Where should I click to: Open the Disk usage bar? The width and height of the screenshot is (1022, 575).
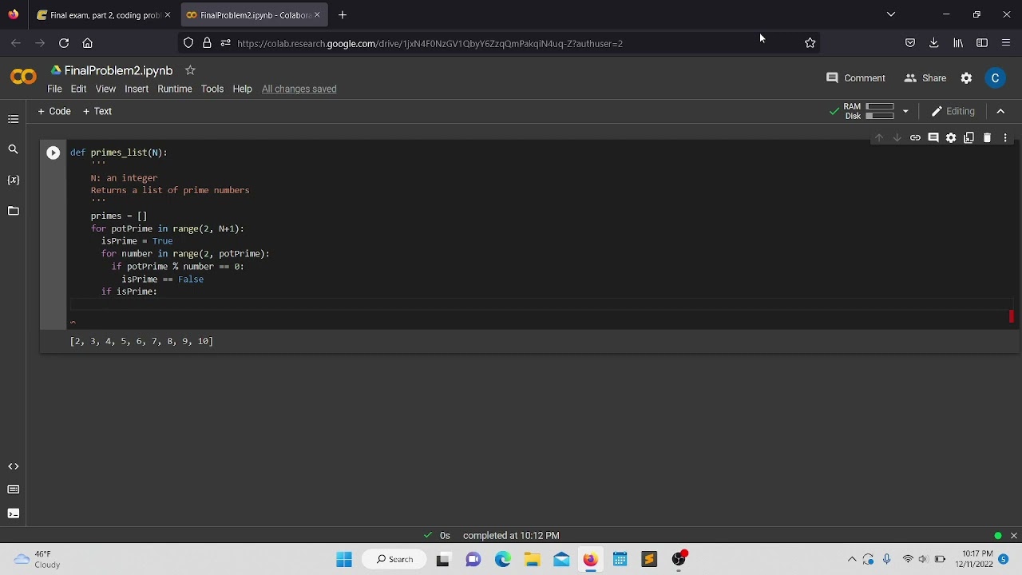[x=879, y=116]
